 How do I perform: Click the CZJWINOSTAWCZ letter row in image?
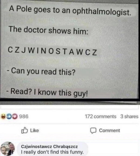[52, 52]
